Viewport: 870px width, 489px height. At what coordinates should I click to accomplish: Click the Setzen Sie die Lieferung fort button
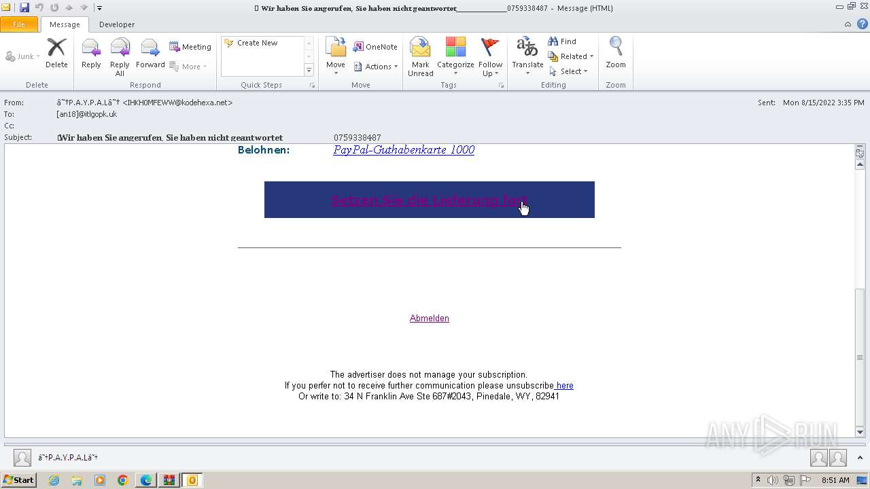(x=430, y=200)
